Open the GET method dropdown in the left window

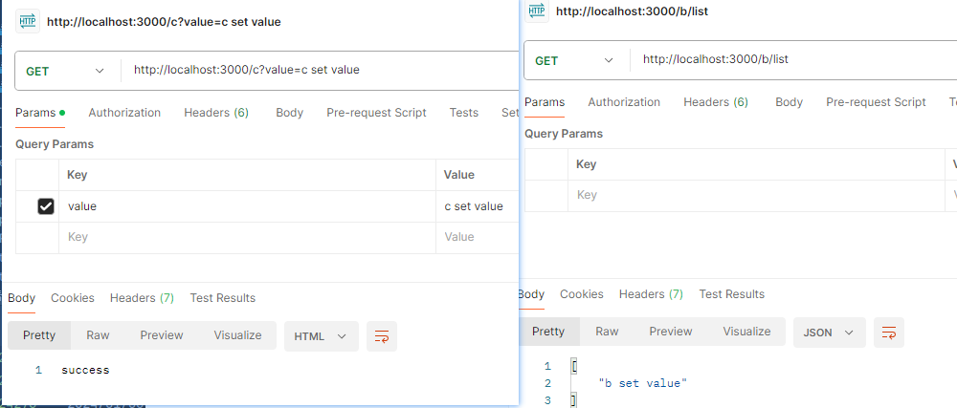(65, 72)
